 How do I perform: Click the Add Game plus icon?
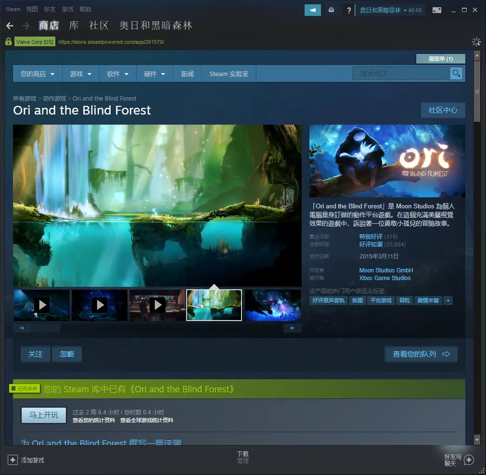pyautogui.click(x=13, y=460)
